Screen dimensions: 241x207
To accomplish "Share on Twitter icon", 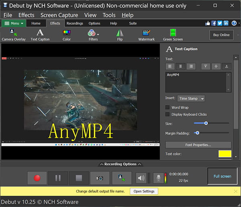I will (220, 23).
